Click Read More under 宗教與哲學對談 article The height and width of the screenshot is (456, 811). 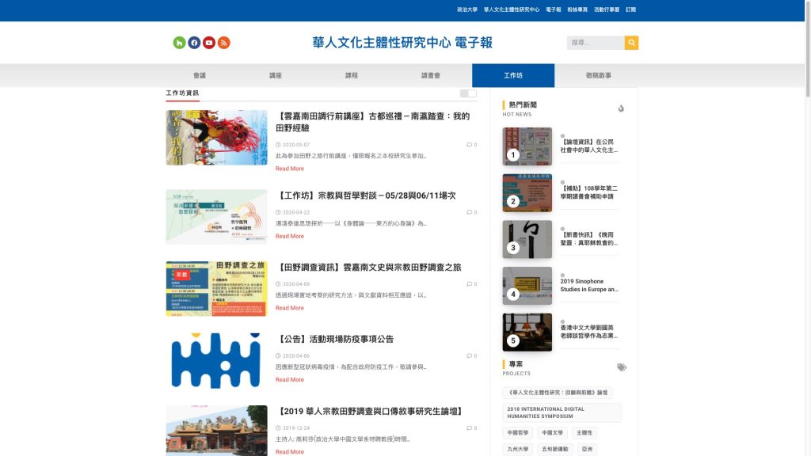pos(289,236)
